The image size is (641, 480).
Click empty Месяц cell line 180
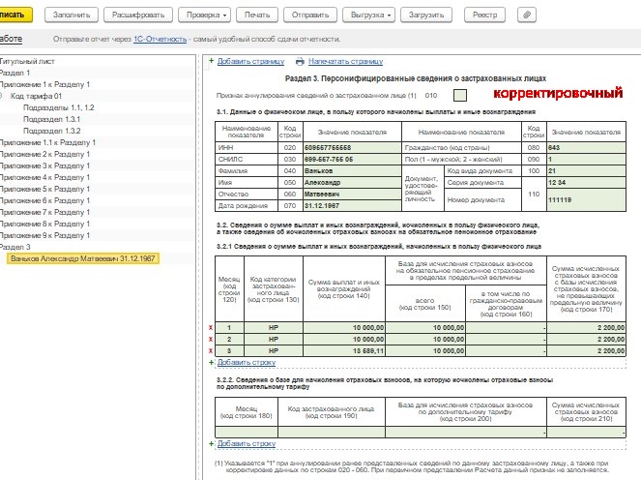(247, 433)
